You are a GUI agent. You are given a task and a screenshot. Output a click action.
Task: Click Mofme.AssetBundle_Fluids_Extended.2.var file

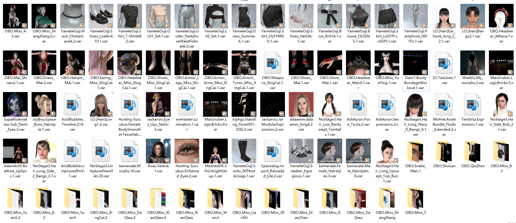point(444,105)
